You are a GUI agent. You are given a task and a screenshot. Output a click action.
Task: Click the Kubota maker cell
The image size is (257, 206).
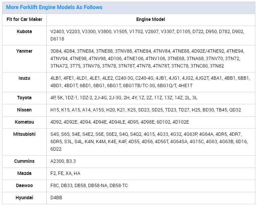click(x=24, y=35)
